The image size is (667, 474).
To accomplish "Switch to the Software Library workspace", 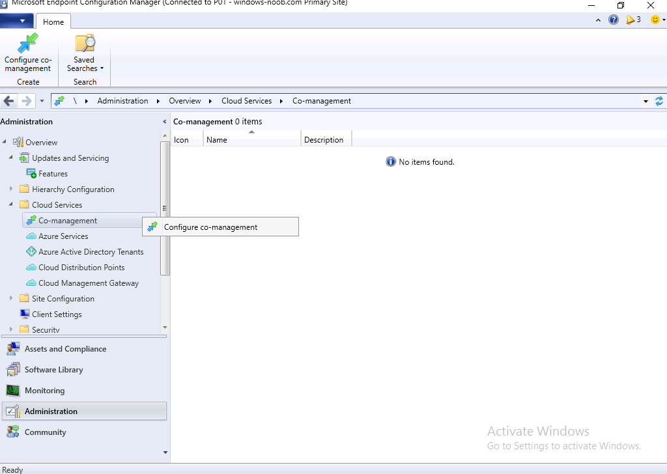I will click(x=84, y=370).
